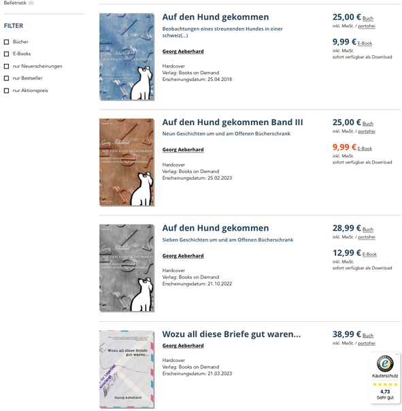Open the Wozu all diese Briefe cover

tap(127, 369)
